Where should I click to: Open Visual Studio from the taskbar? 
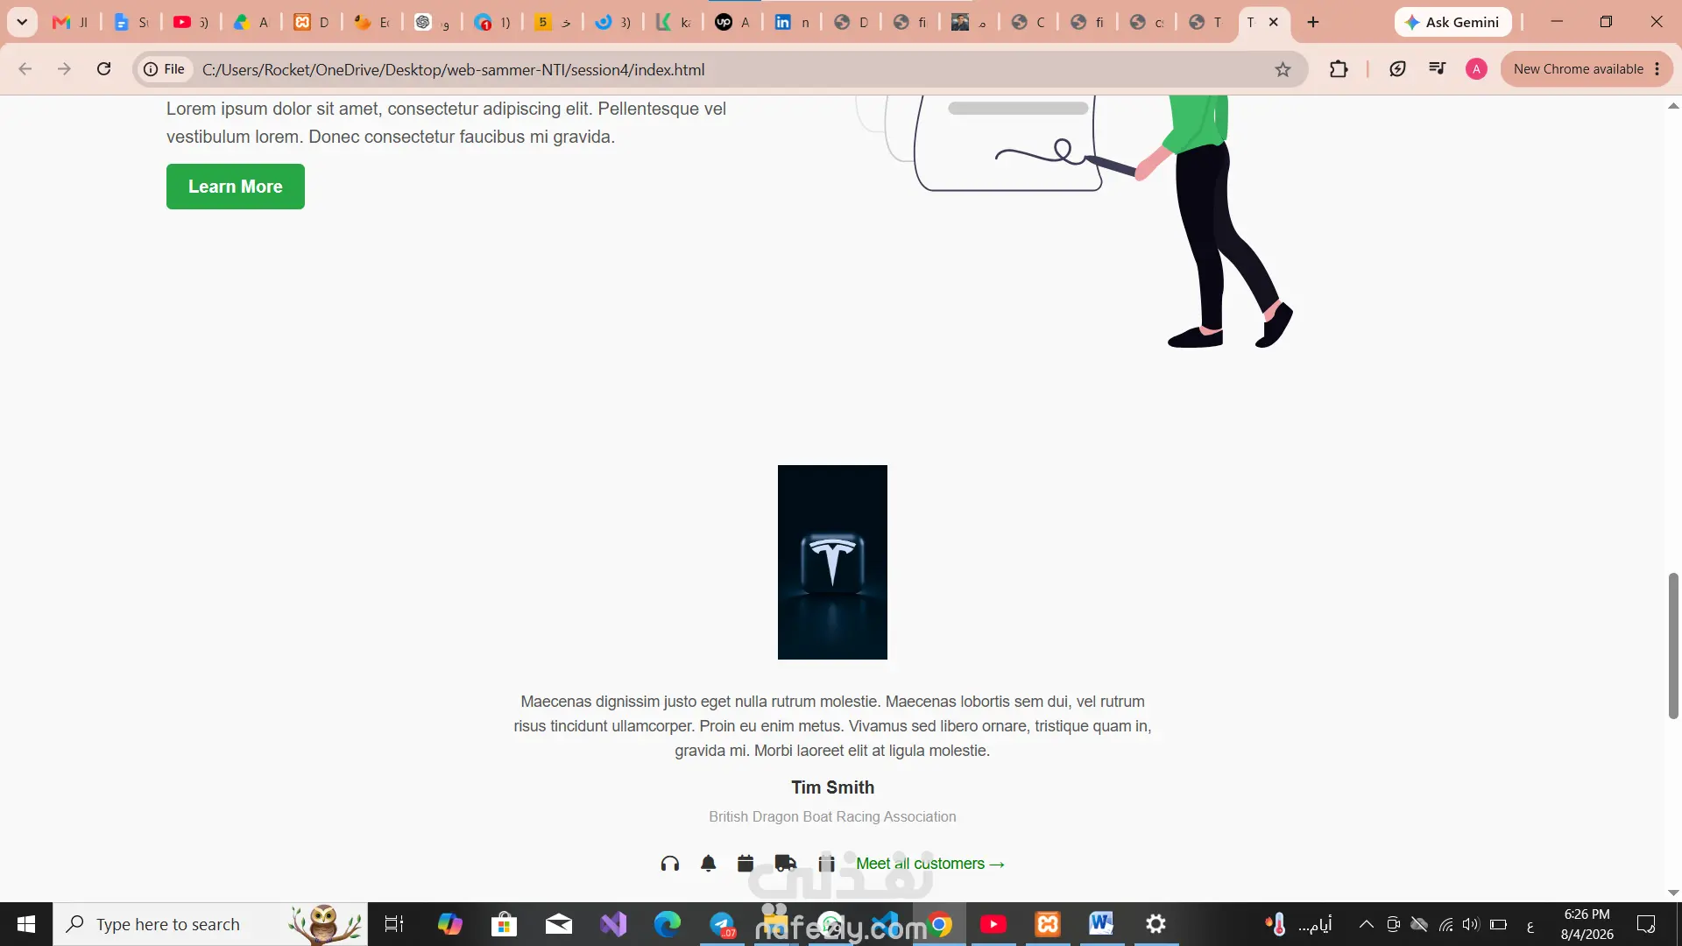[x=613, y=924]
